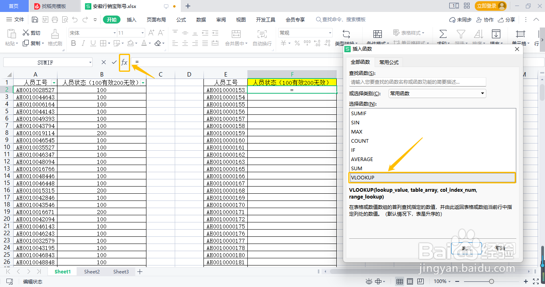
Task: Toggle Bold formatting
Action: pyautogui.click(x=73, y=43)
